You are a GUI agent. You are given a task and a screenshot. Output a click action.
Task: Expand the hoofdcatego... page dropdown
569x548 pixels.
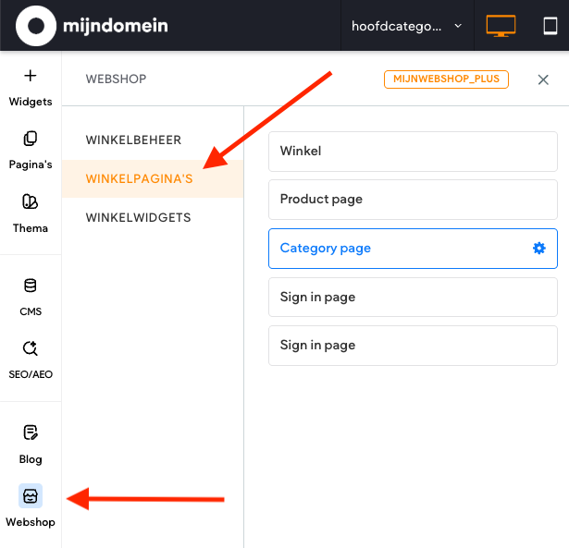406,26
